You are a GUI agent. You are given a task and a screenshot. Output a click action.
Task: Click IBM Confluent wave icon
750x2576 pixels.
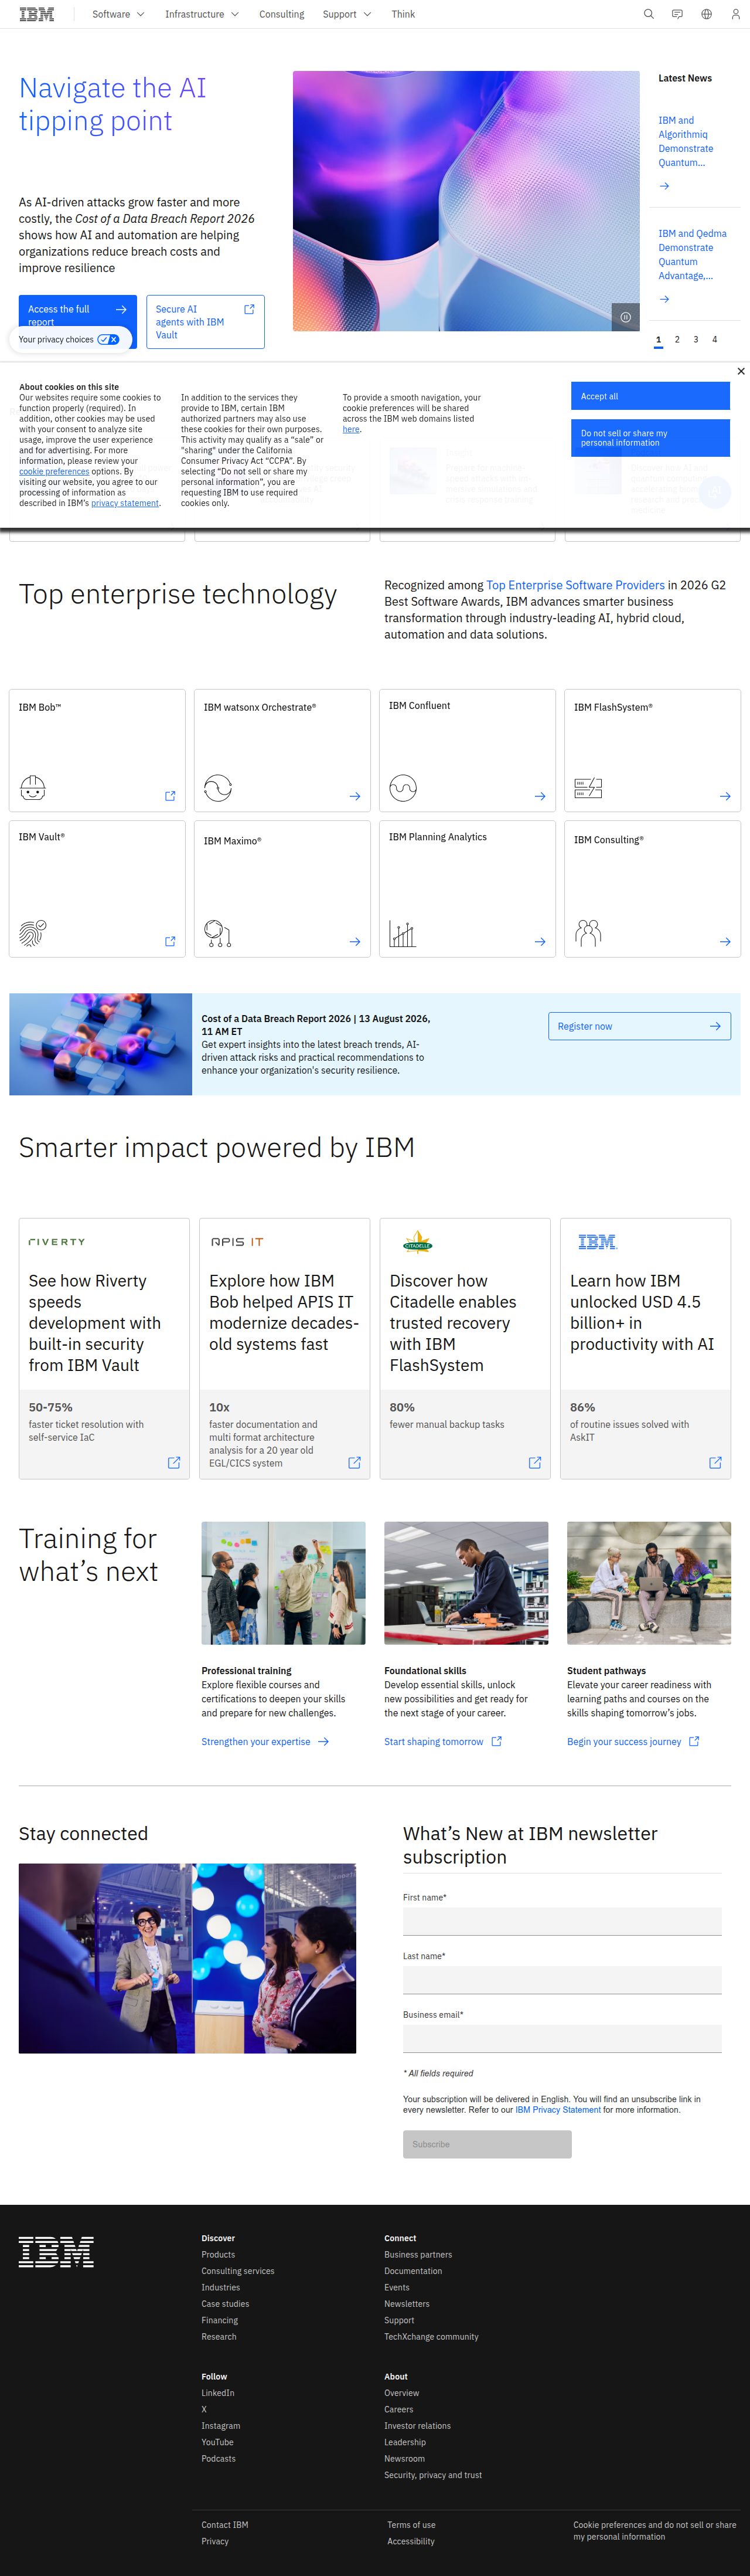coord(403,788)
